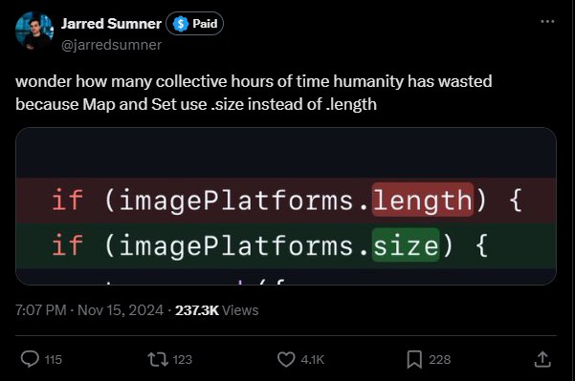Click the Nov 15, 2024 date

click(121, 310)
